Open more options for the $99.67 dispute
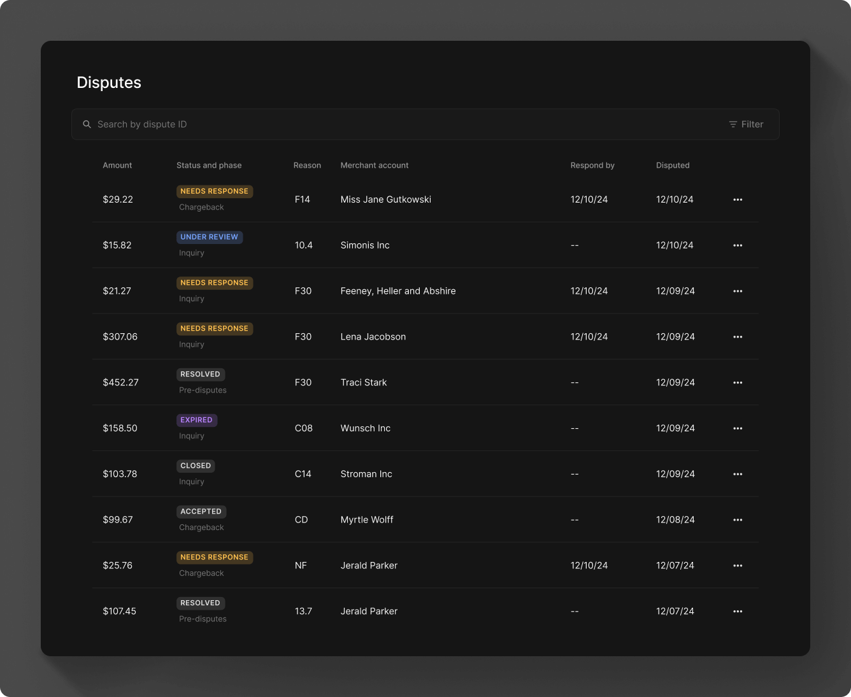851x697 pixels. pyautogui.click(x=738, y=520)
